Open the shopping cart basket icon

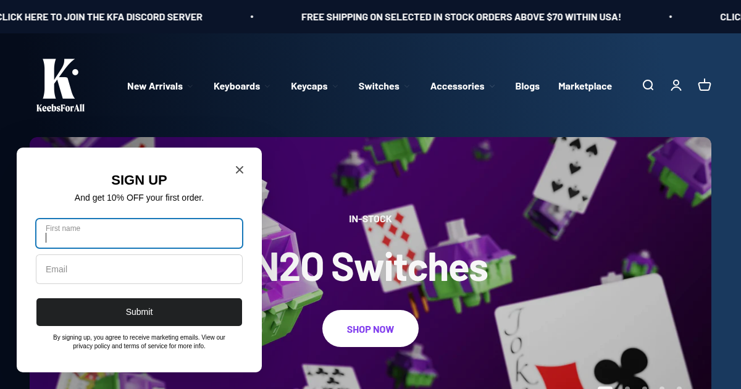pyautogui.click(x=705, y=85)
